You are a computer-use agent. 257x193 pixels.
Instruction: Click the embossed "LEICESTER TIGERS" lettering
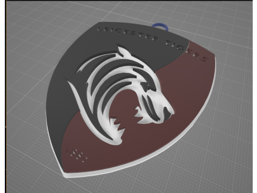153,44
